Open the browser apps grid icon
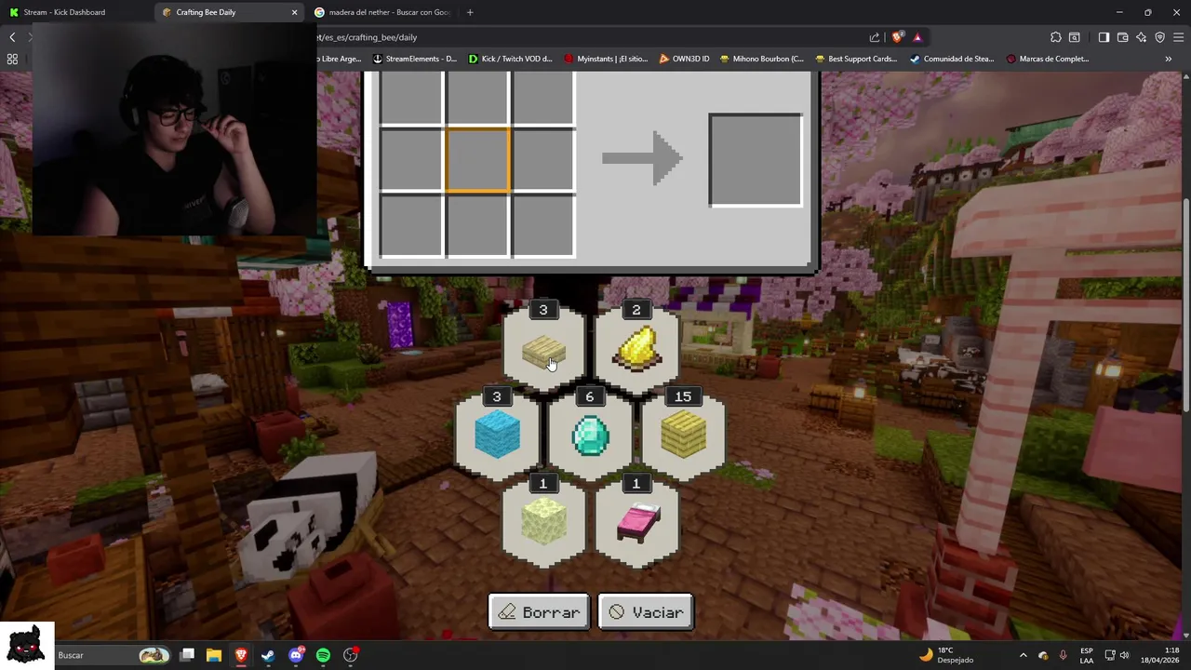The image size is (1191, 670). click(12, 59)
